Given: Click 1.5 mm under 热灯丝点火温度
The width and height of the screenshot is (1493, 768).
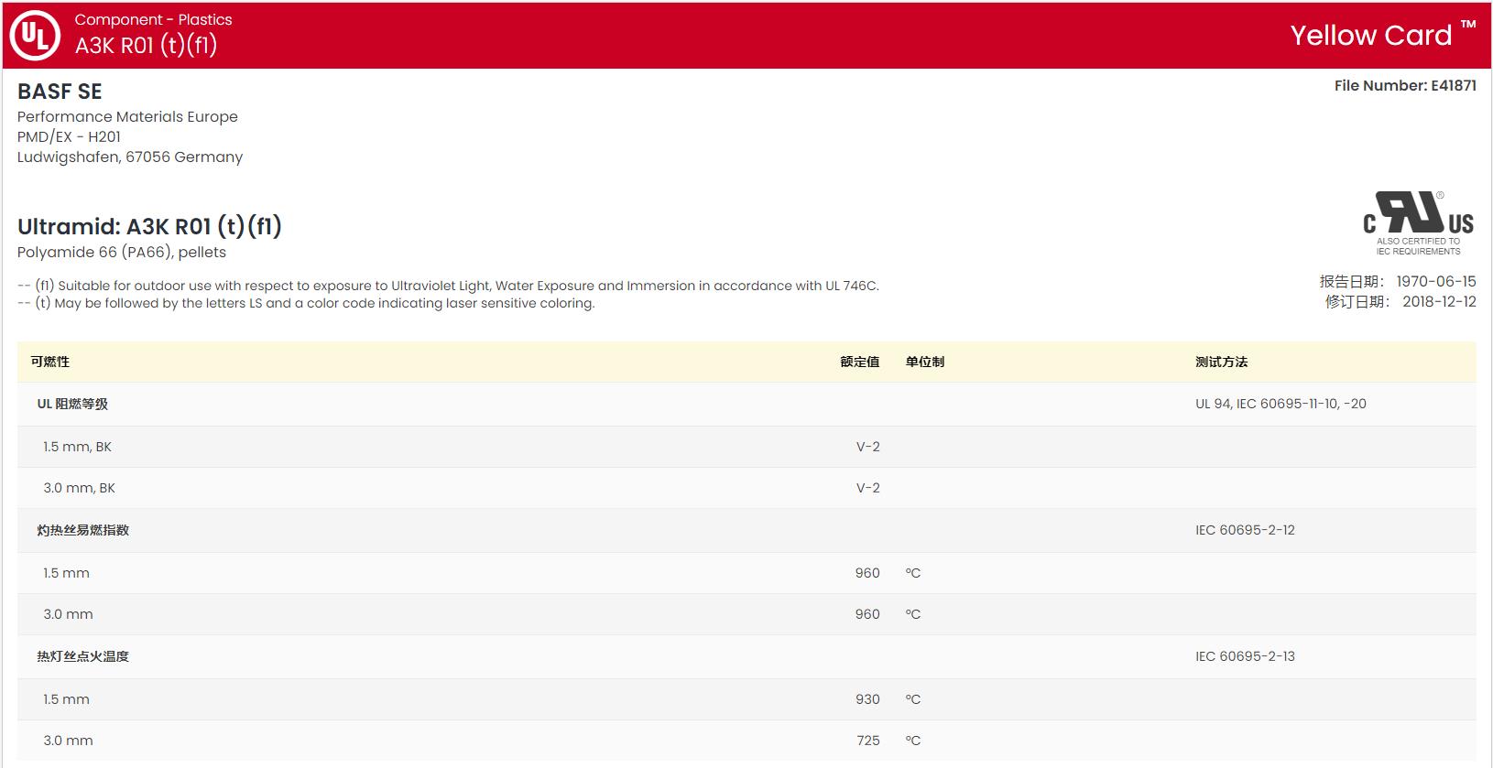Looking at the screenshot, I should (66, 699).
